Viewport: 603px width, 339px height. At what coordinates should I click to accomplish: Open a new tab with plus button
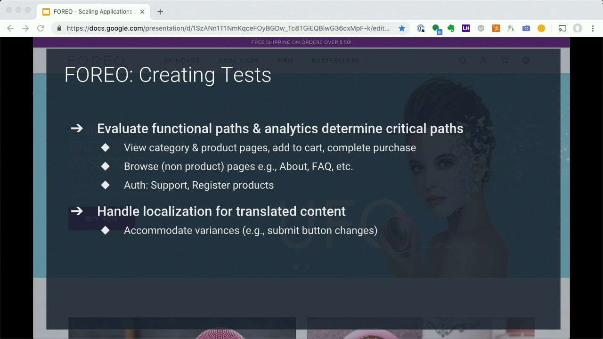(x=160, y=11)
